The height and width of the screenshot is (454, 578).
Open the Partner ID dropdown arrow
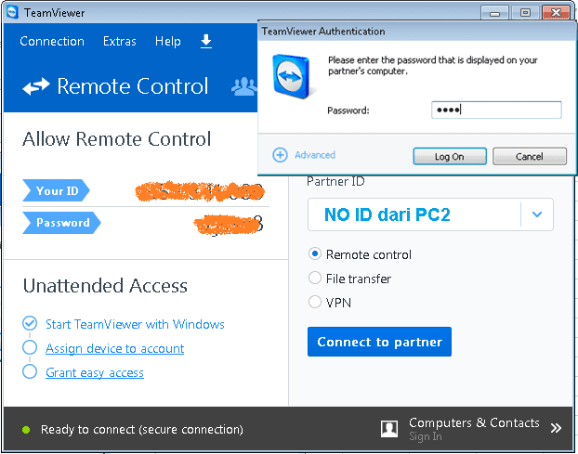[537, 214]
